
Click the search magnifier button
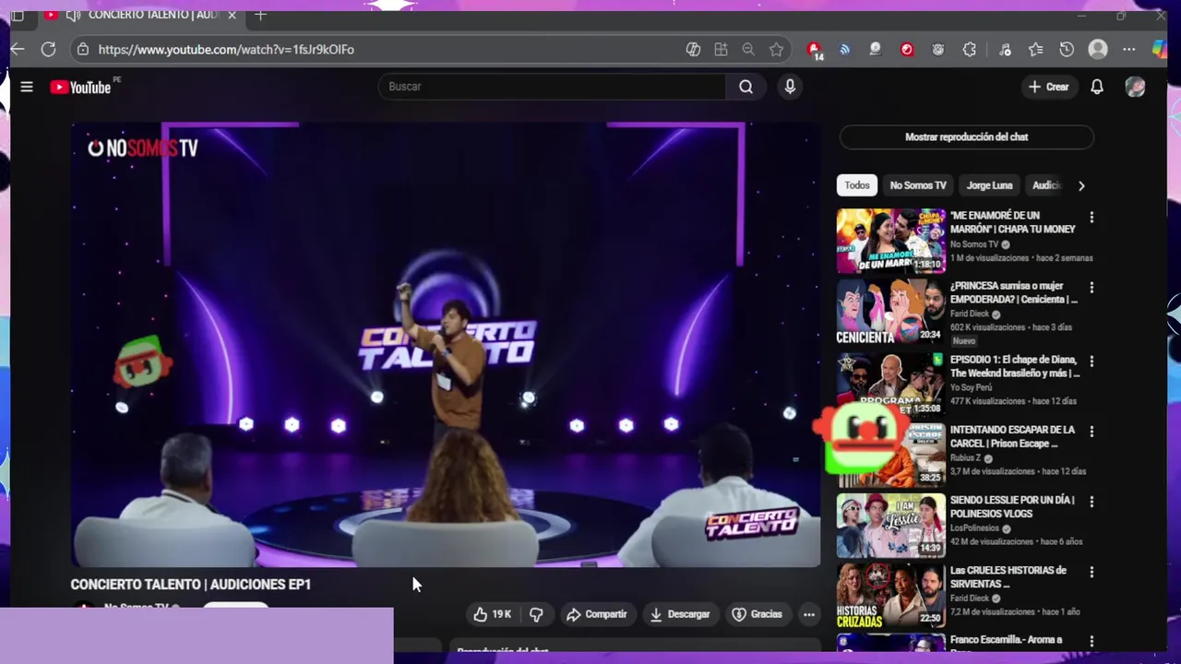[746, 87]
